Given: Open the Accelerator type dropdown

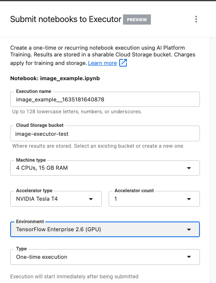Looking at the screenshot, I should click(x=56, y=199).
